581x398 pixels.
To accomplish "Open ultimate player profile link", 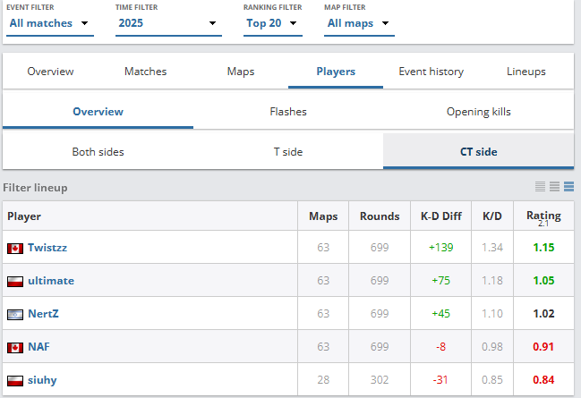I will click(x=51, y=281).
